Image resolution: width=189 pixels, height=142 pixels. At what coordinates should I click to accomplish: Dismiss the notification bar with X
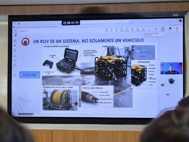[x=181, y=24]
